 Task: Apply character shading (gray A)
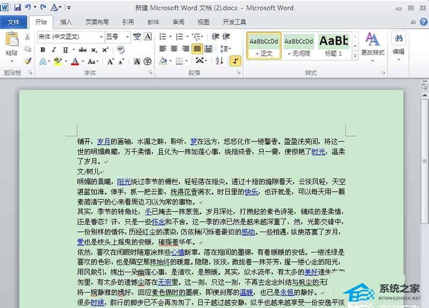pyautogui.click(x=137, y=62)
